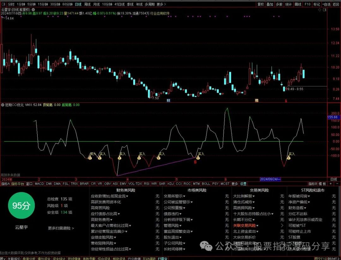Click the round dropdown icon beside 云星宇 title
The width and height of the screenshot is (341, 260).
(x=33, y=9)
